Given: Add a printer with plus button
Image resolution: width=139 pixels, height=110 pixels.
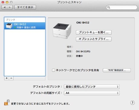Looking at the screenshot, I should [x=7, y=78].
